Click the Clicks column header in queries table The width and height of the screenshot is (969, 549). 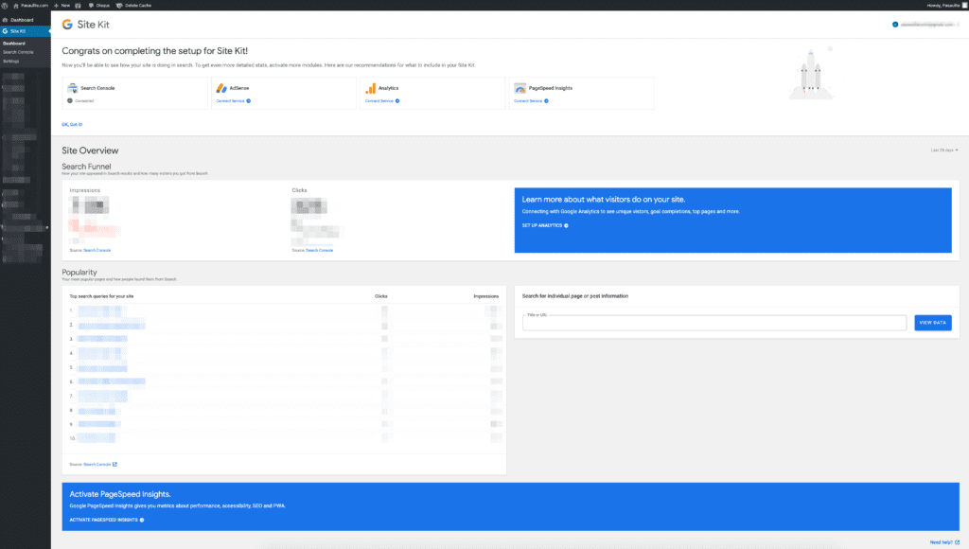[x=381, y=296]
